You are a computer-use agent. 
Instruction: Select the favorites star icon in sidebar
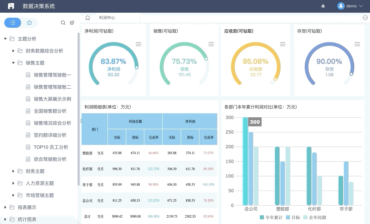29,23
